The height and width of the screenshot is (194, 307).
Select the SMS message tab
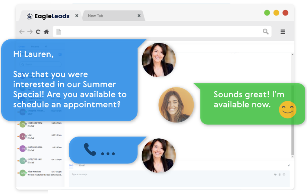[x=71, y=166]
